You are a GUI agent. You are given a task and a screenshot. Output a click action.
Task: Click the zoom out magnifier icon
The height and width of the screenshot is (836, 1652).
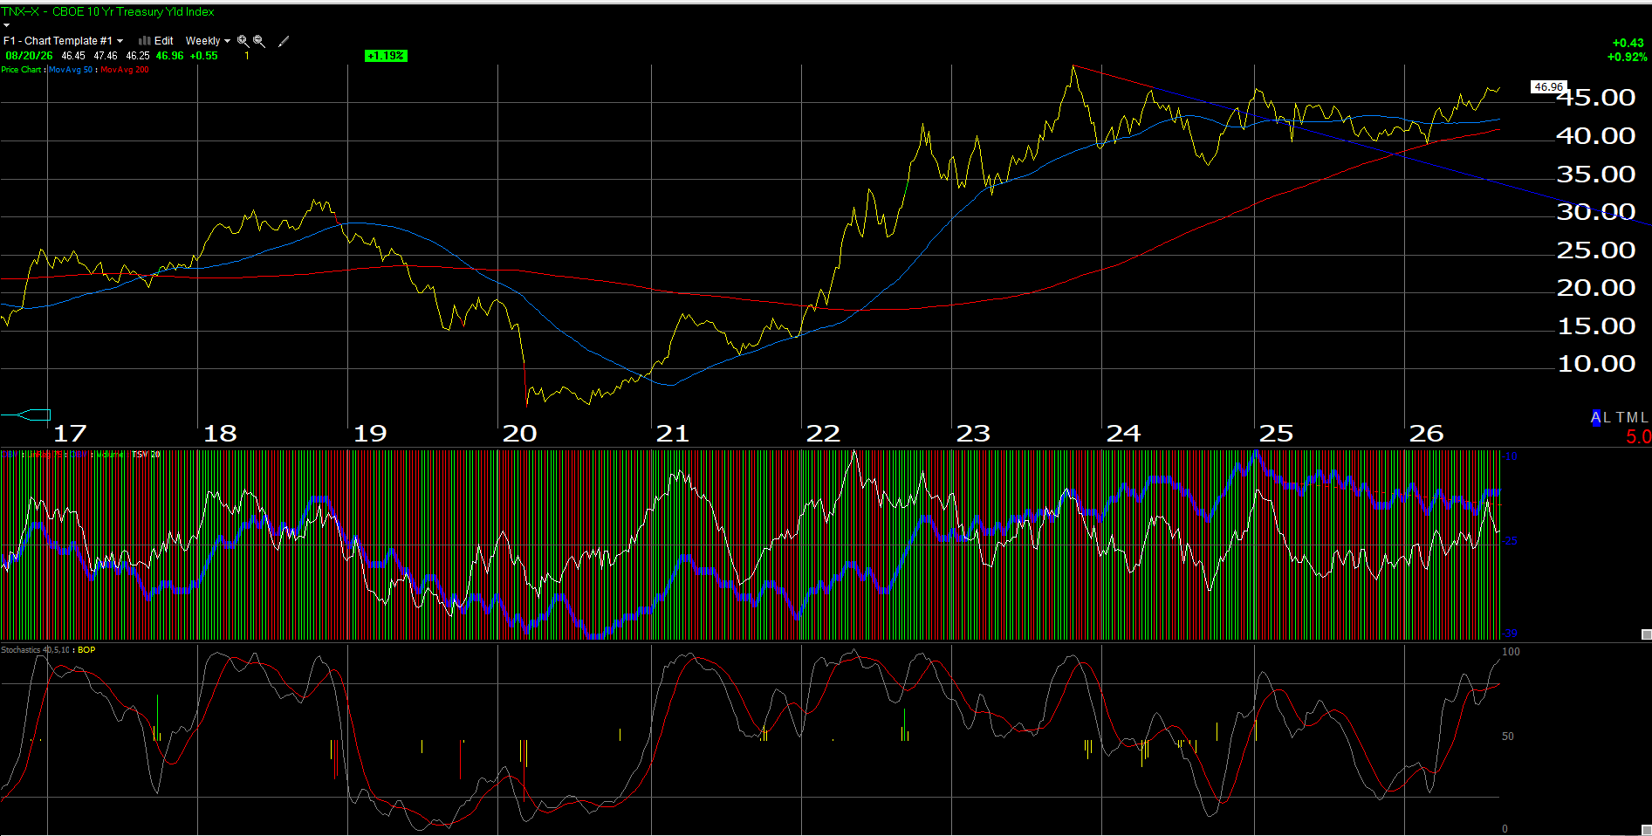coord(258,41)
